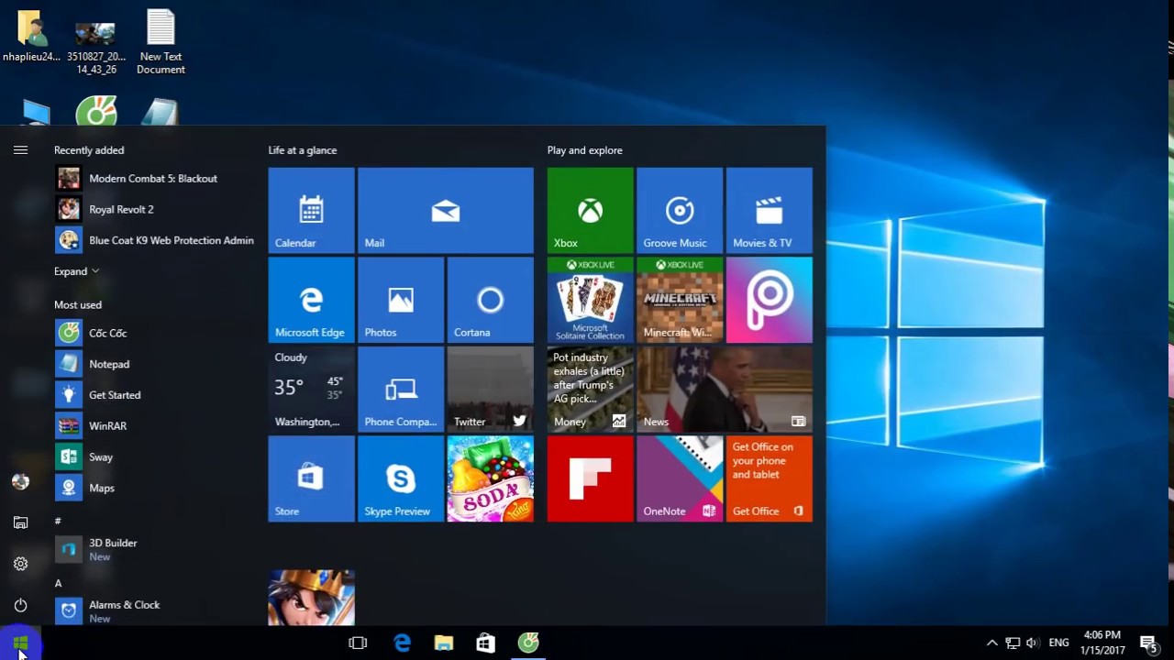Open the Power options button

click(20, 605)
